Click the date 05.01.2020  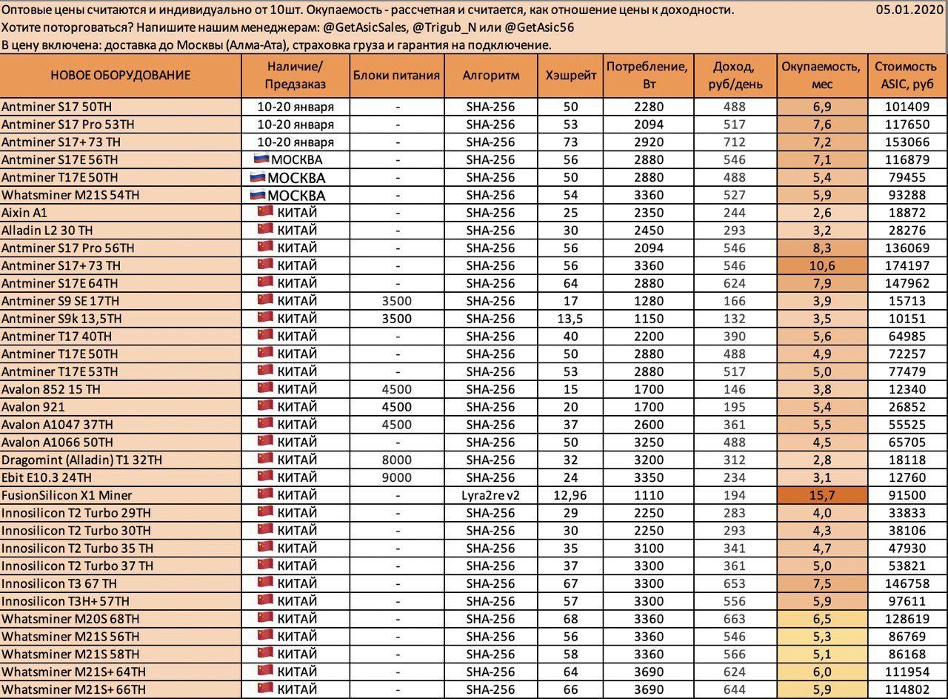(909, 10)
